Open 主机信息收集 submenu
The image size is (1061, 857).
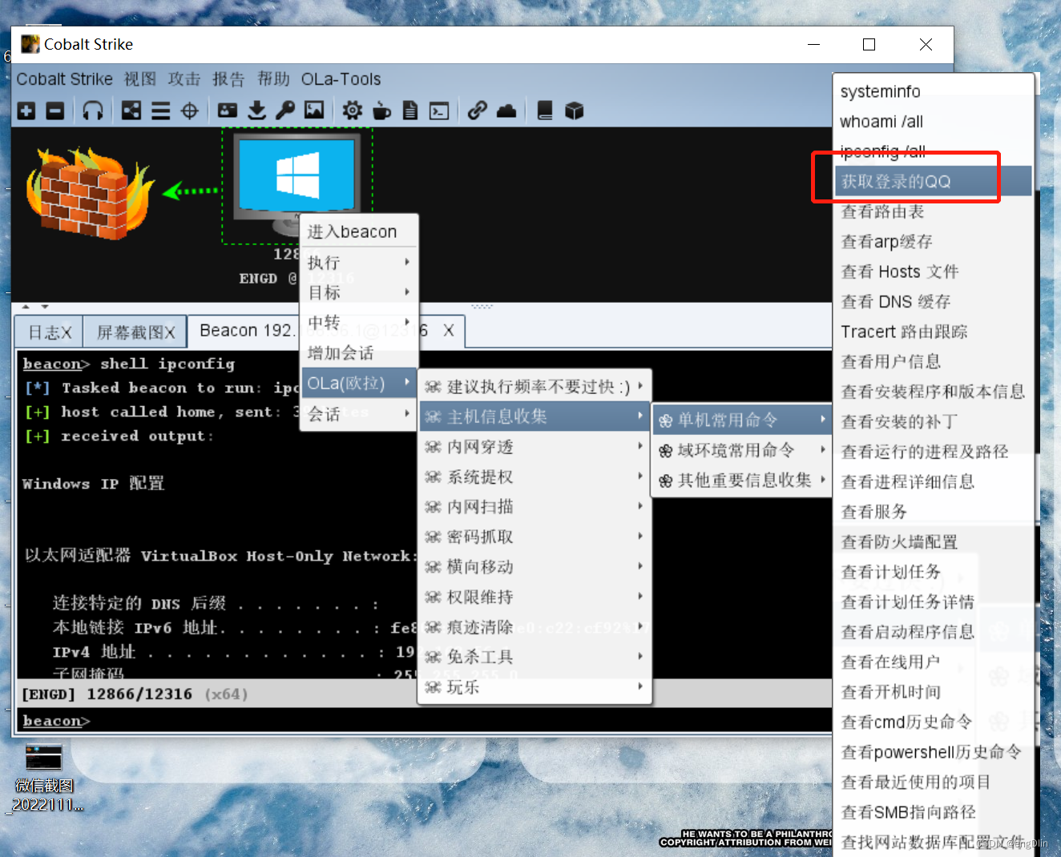click(x=535, y=416)
